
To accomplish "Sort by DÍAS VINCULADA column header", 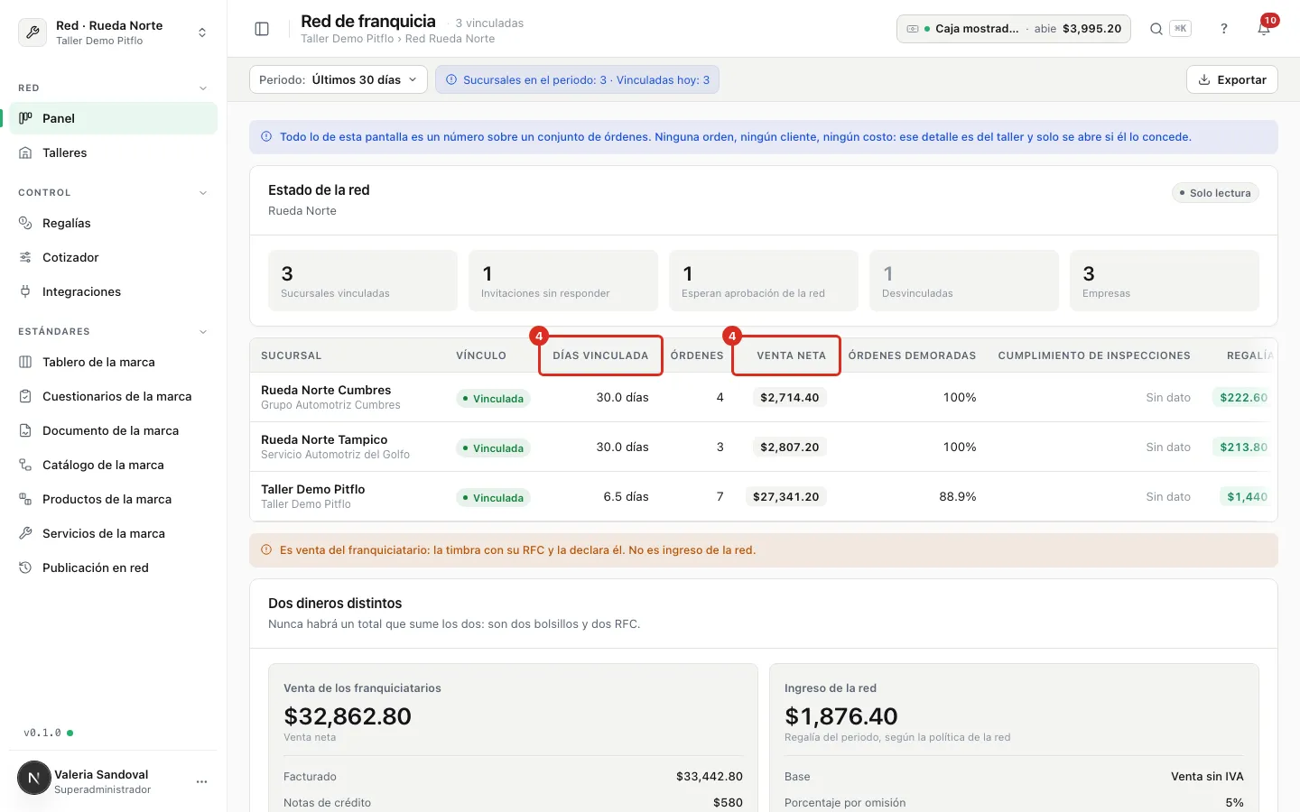I will click(600, 355).
